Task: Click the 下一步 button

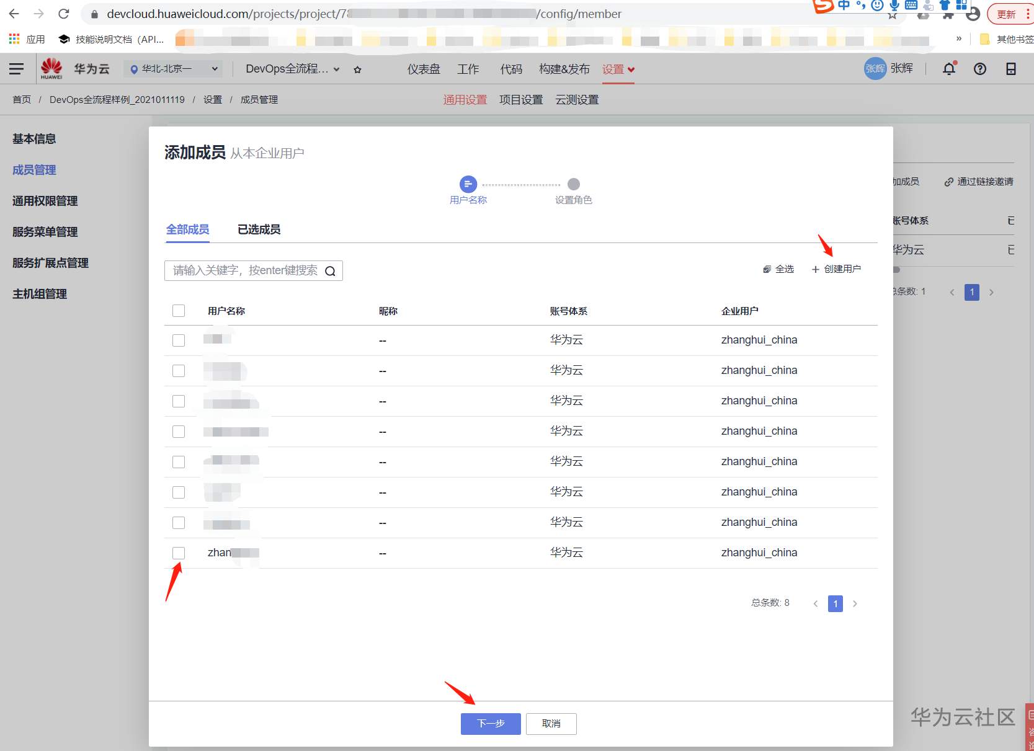Action: coord(491,724)
